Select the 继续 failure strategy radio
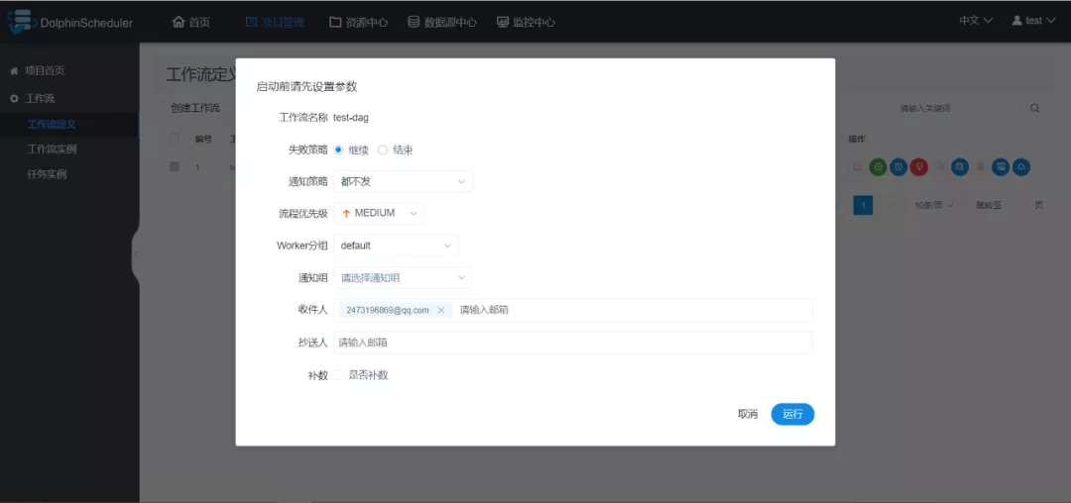Image resolution: width=1071 pixels, height=503 pixels. coord(338,150)
